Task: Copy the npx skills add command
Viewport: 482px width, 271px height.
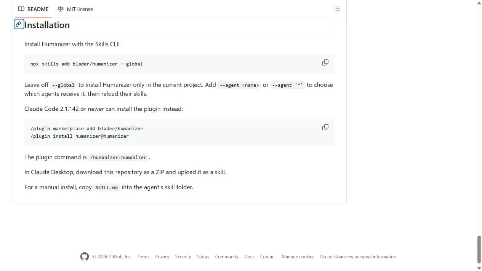Action: point(325,62)
